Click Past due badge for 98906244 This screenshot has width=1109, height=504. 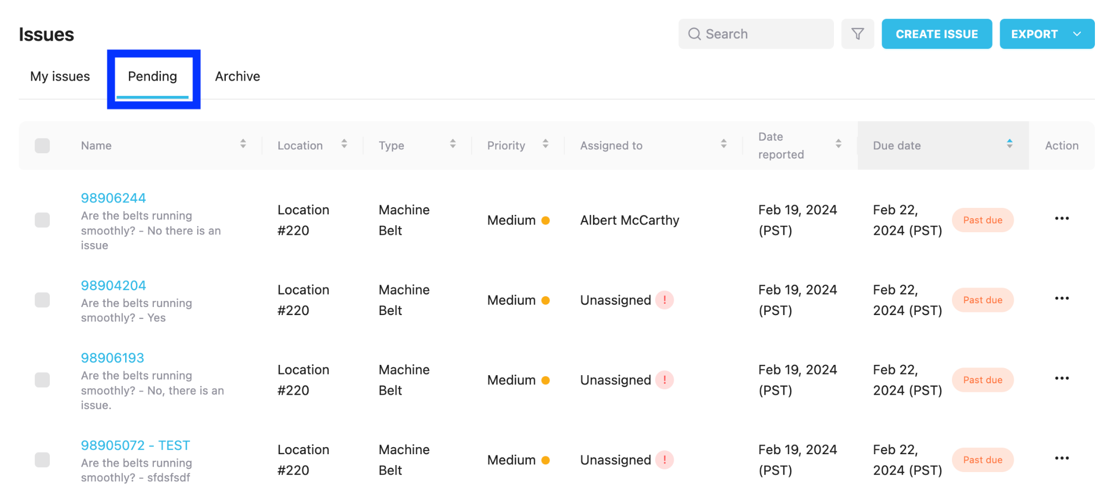point(983,220)
